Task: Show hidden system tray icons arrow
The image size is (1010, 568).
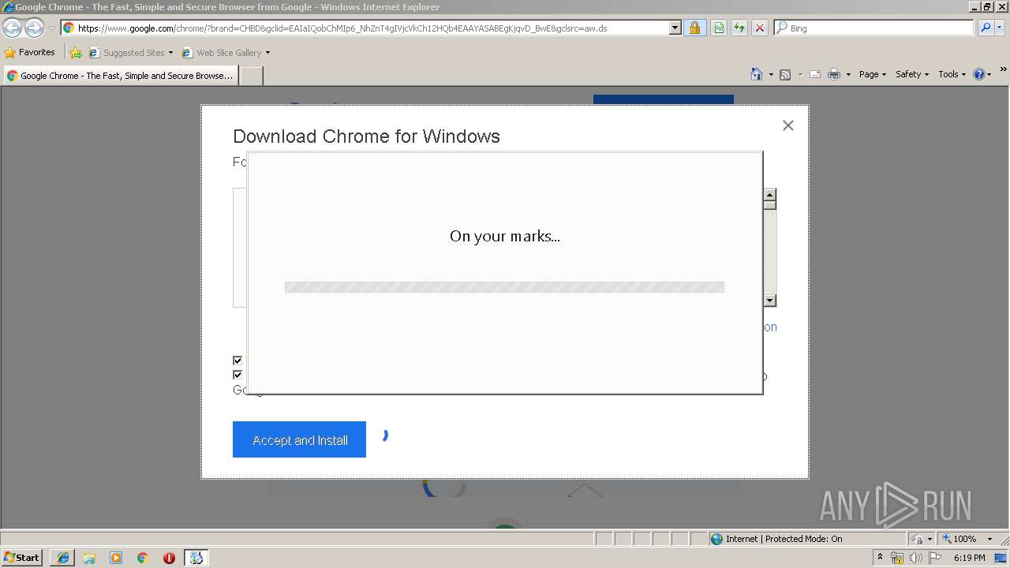Action: pos(880,557)
